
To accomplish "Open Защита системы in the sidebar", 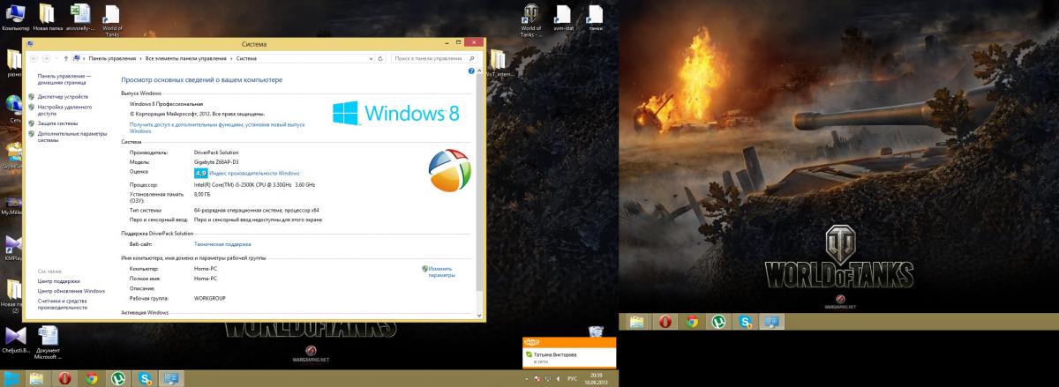I will click(57, 123).
